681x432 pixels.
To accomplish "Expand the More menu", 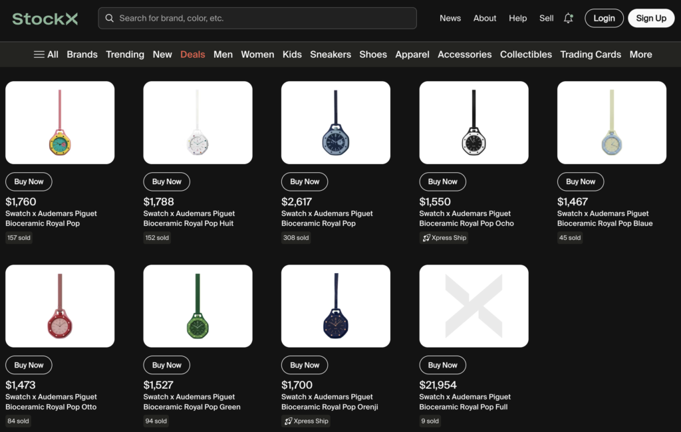I will (x=641, y=54).
